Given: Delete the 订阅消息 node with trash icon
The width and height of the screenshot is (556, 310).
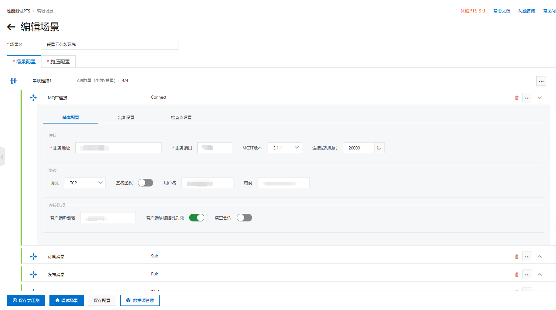Looking at the screenshot, I should (517, 257).
